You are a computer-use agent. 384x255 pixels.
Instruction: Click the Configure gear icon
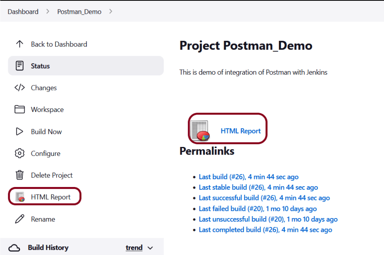click(20, 153)
